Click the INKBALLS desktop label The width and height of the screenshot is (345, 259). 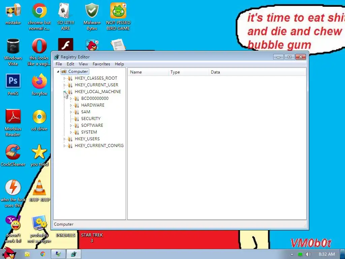tap(65, 235)
